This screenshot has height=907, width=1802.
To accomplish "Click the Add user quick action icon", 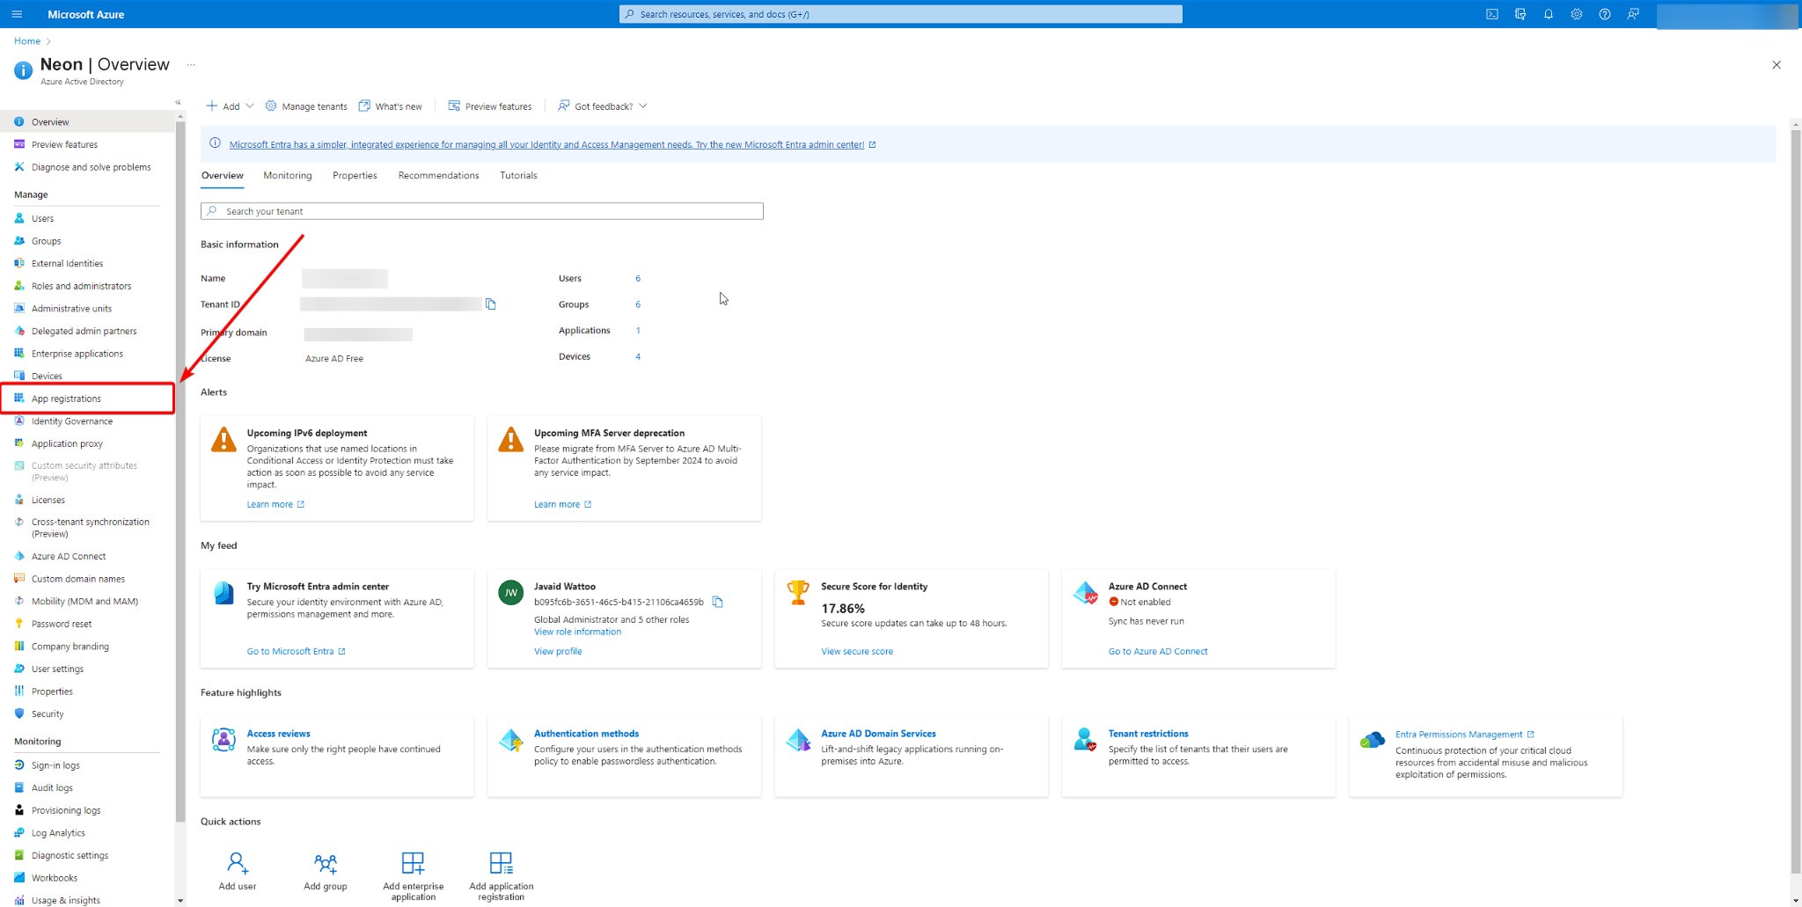I will tap(238, 863).
